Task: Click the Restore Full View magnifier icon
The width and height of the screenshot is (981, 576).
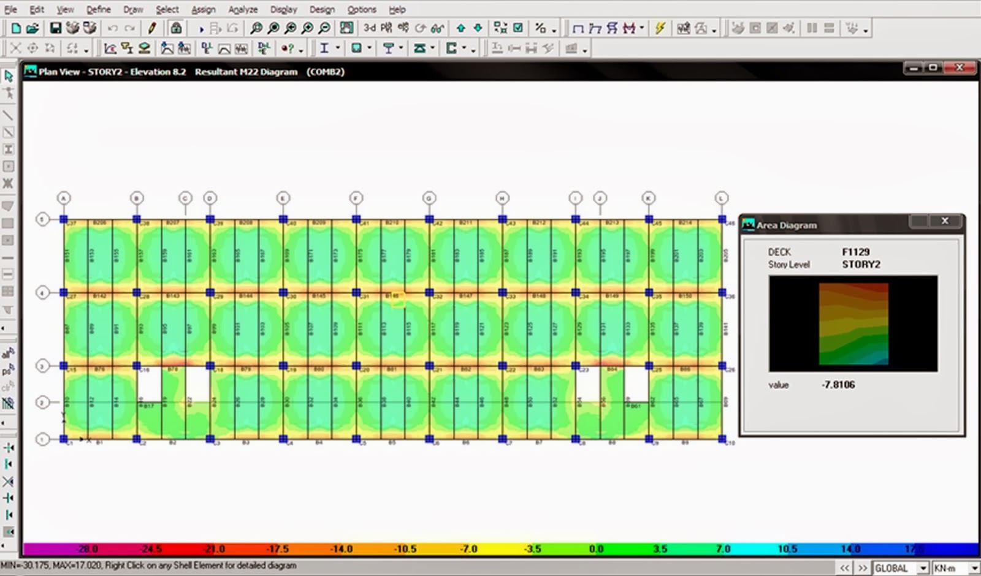Action: click(273, 28)
